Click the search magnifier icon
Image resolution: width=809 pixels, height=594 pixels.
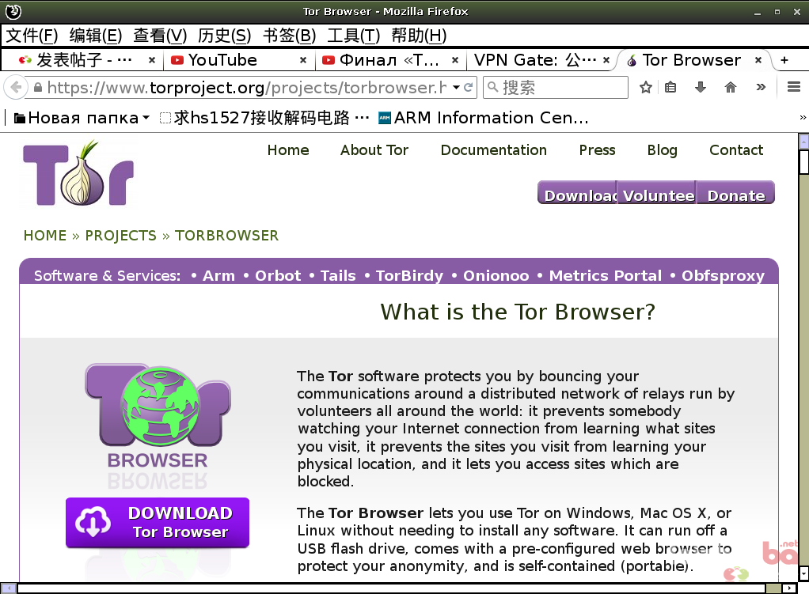493,87
